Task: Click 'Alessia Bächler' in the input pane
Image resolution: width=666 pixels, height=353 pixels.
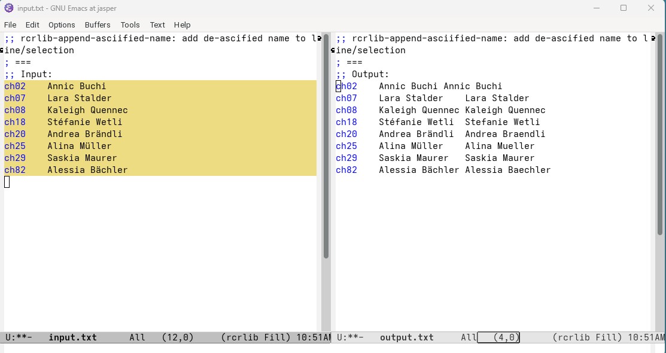Action: [87, 169]
